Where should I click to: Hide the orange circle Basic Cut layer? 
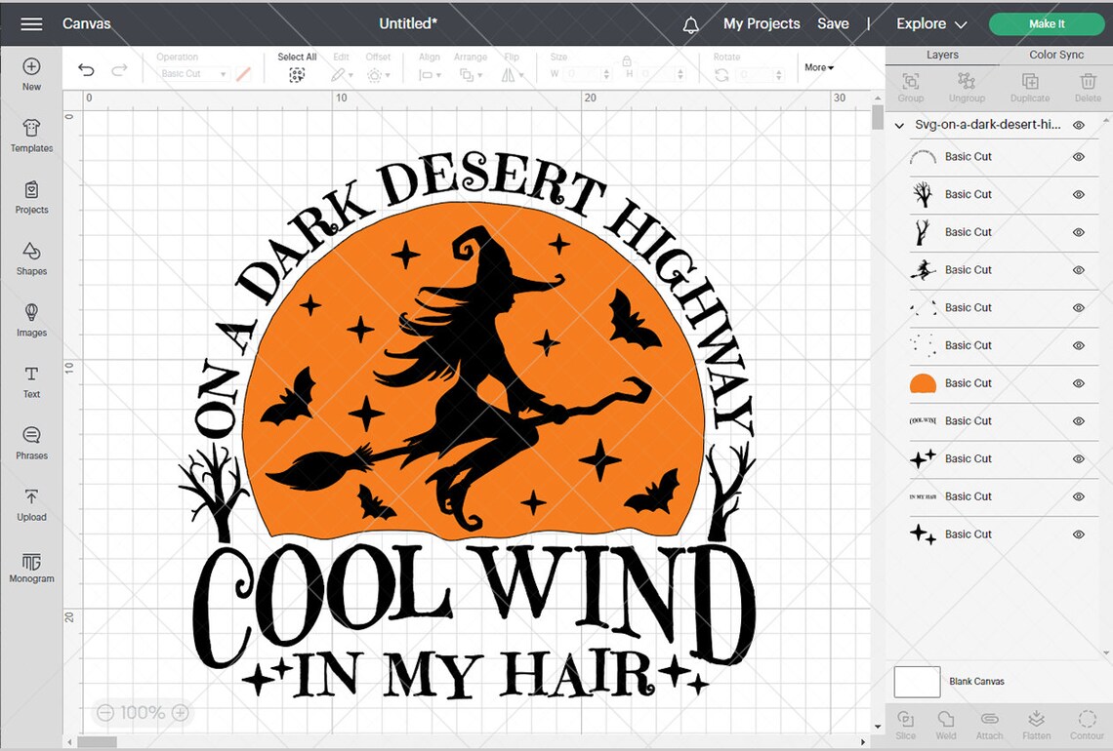click(1079, 383)
